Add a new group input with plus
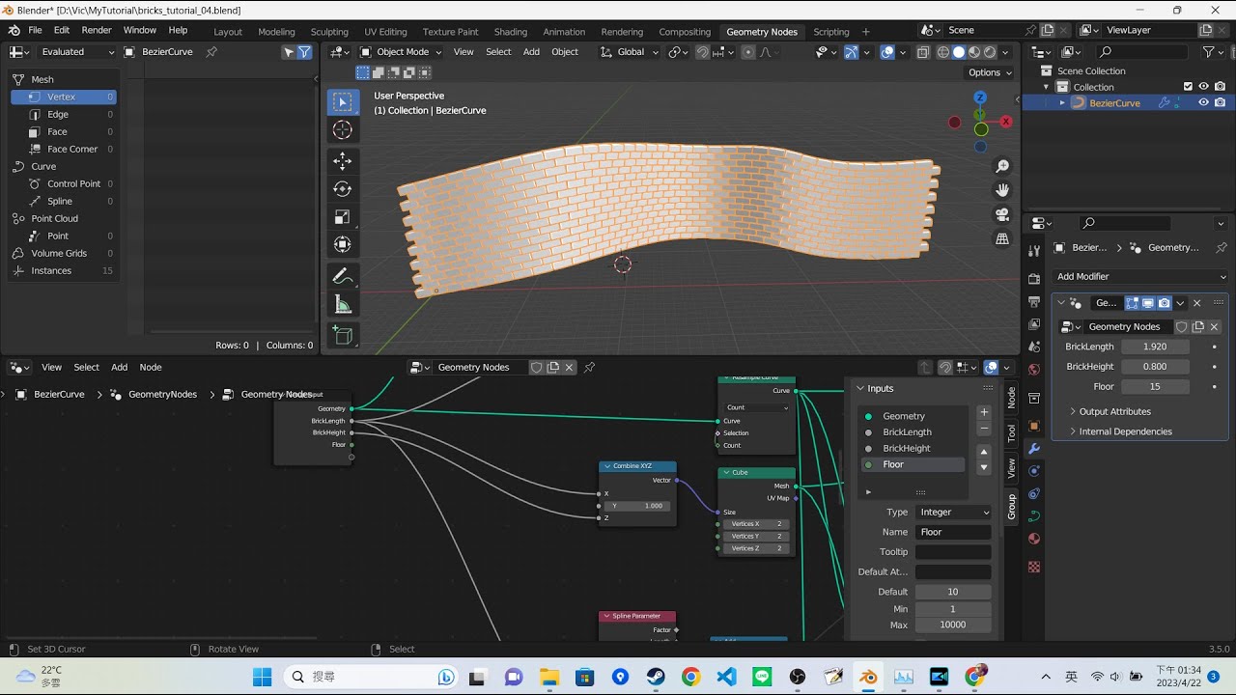Screen dimensions: 1236x695 (x=984, y=412)
